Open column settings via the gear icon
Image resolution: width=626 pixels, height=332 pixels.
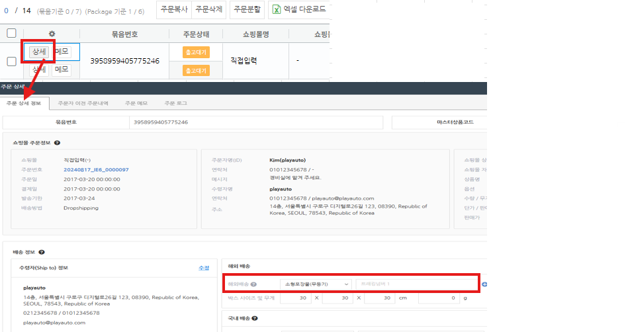point(52,34)
